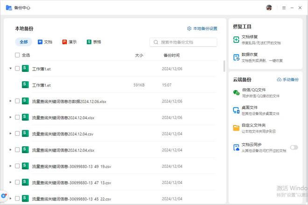Click the 自定义文件夹 folder icon
This screenshot has width=308, height=205.
point(236,128)
